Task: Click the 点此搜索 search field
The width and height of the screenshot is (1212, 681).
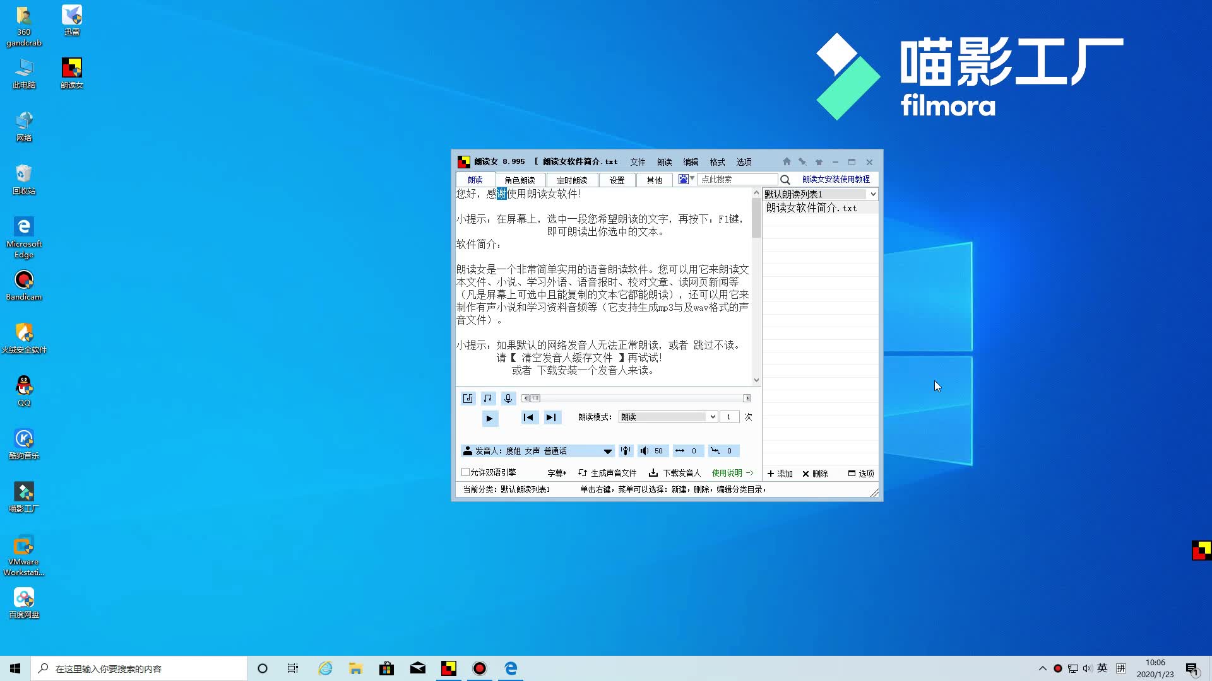Action: click(737, 179)
